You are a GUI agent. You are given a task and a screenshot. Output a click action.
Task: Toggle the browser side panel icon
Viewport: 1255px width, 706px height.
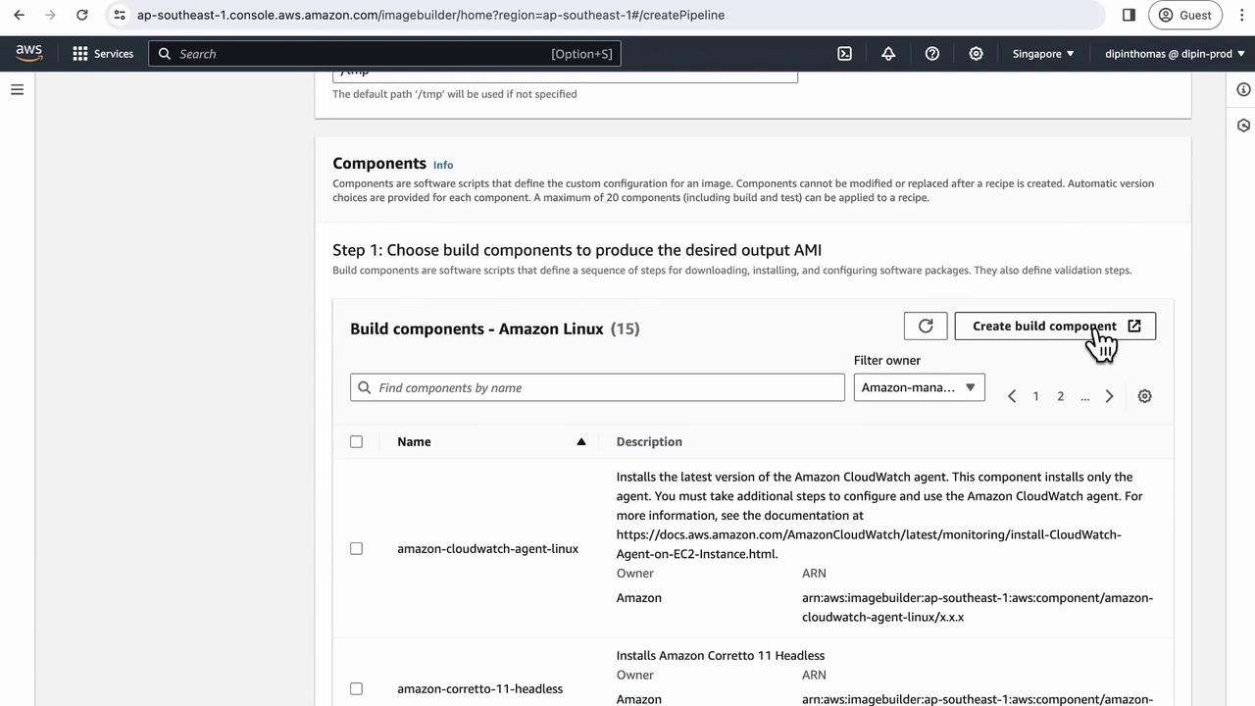click(x=1129, y=15)
